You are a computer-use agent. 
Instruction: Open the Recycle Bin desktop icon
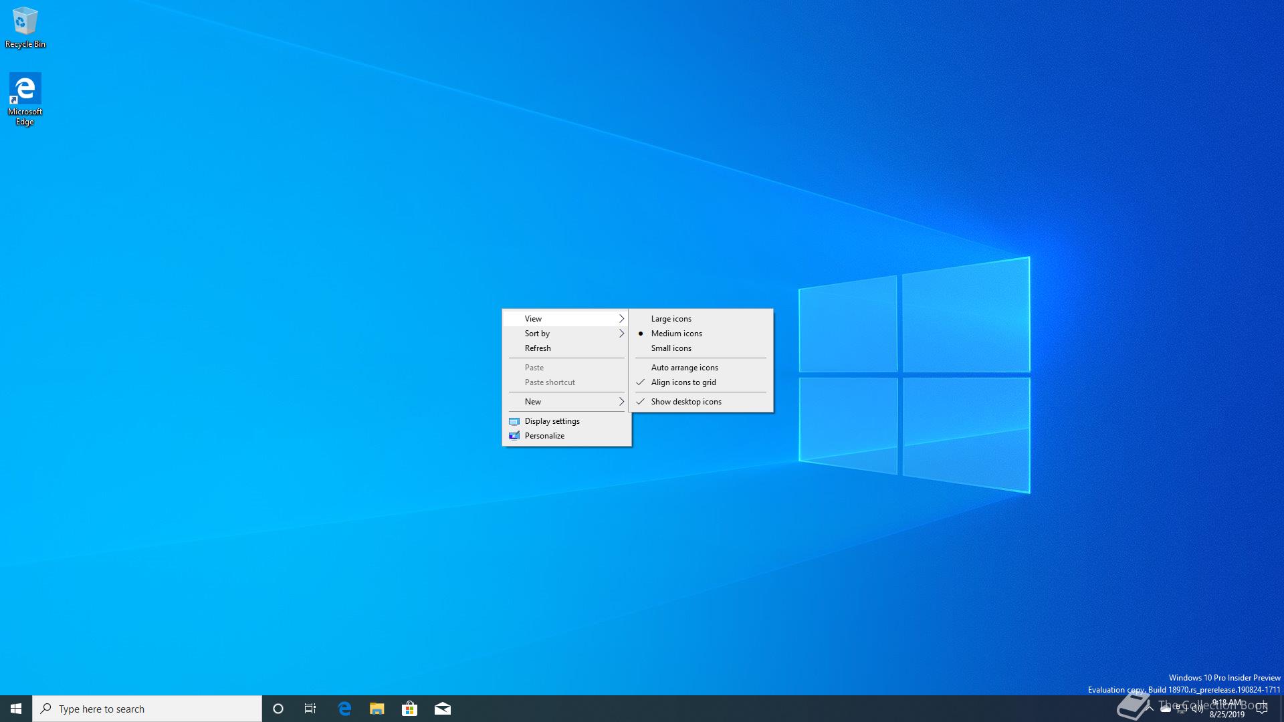coord(25,27)
